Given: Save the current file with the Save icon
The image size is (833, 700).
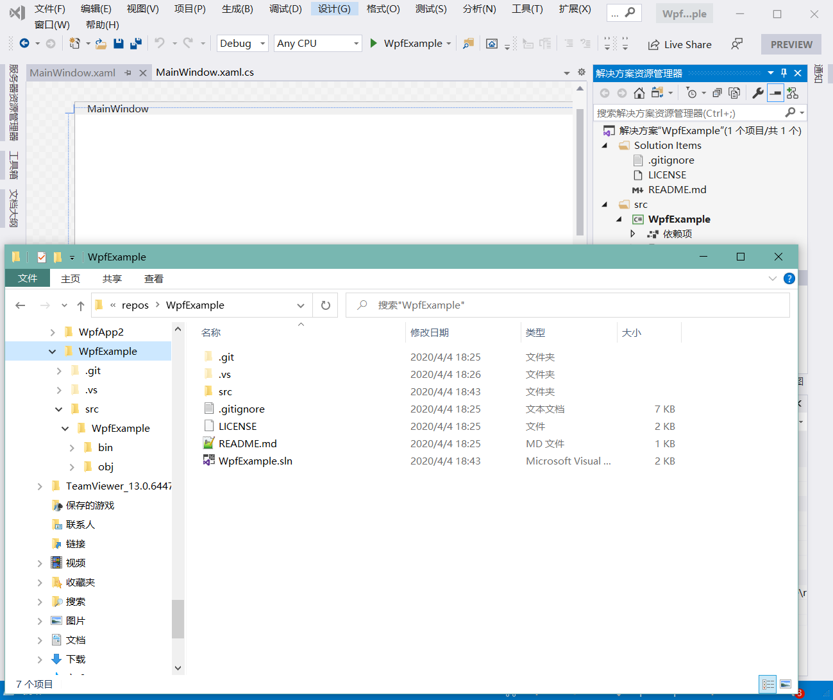Looking at the screenshot, I should pos(118,44).
